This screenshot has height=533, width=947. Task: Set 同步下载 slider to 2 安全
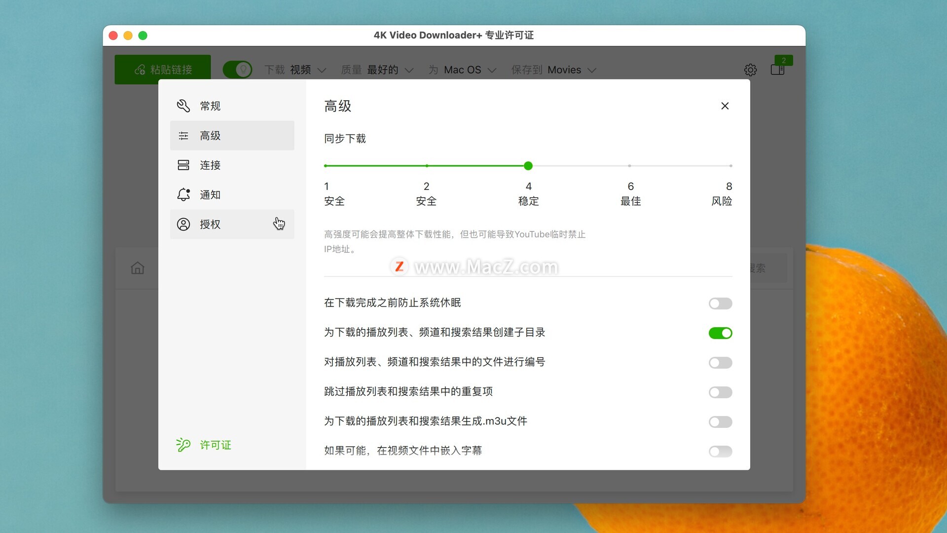point(427,166)
